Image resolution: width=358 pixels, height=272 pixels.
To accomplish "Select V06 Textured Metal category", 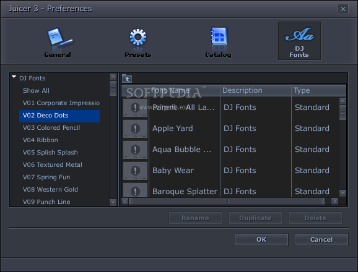I will (x=53, y=164).
